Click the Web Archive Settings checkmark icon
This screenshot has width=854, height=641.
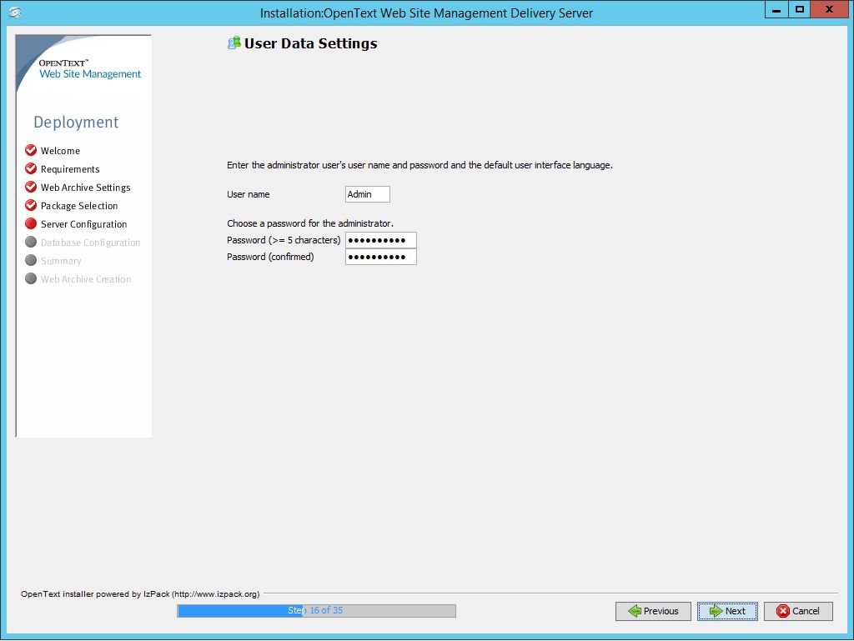(x=31, y=188)
